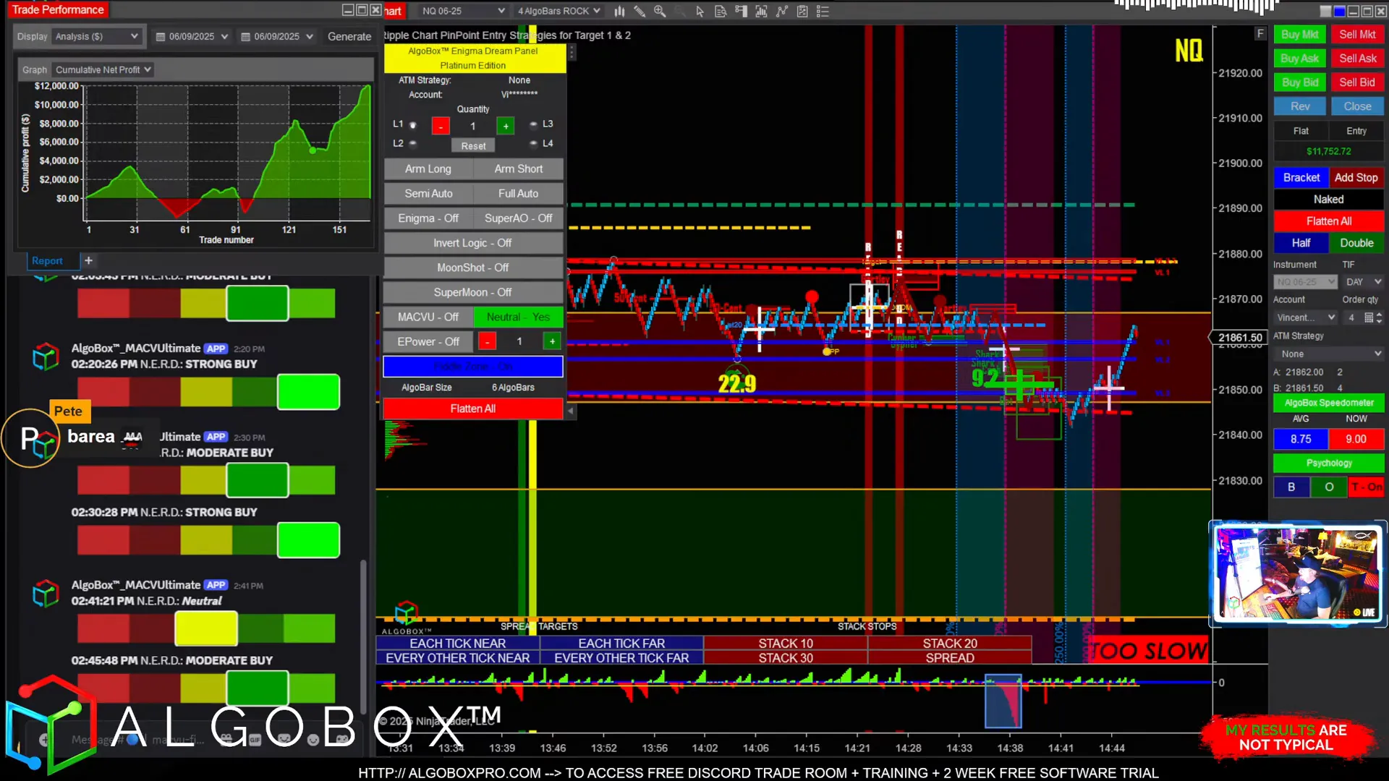Select the STACK 10 stop option
This screenshot has width=1389, height=781.
coord(786,643)
